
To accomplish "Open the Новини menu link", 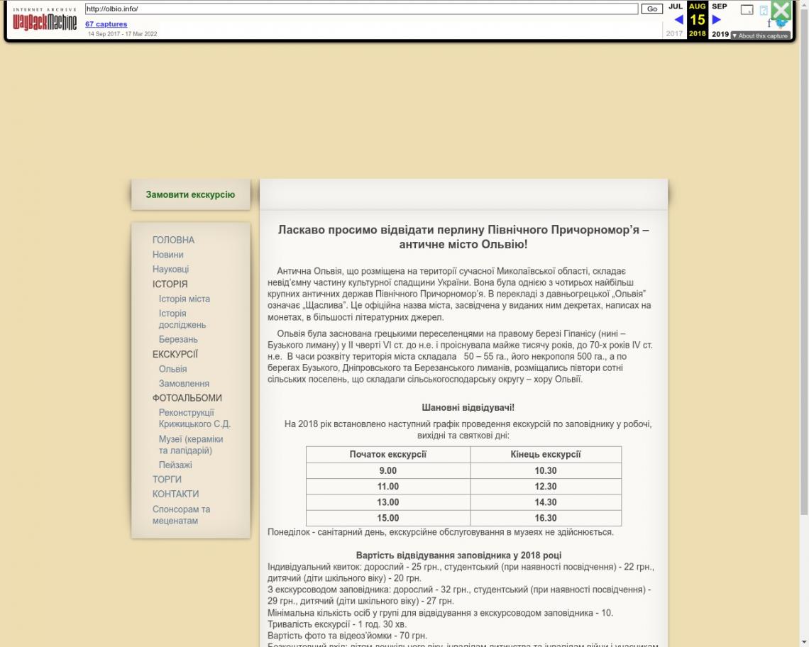I will [167, 255].
